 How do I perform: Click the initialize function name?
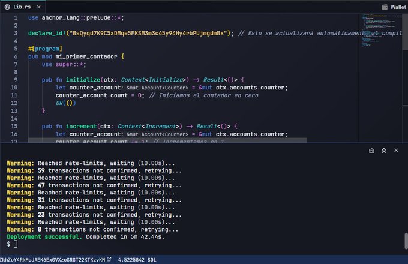click(83, 80)
